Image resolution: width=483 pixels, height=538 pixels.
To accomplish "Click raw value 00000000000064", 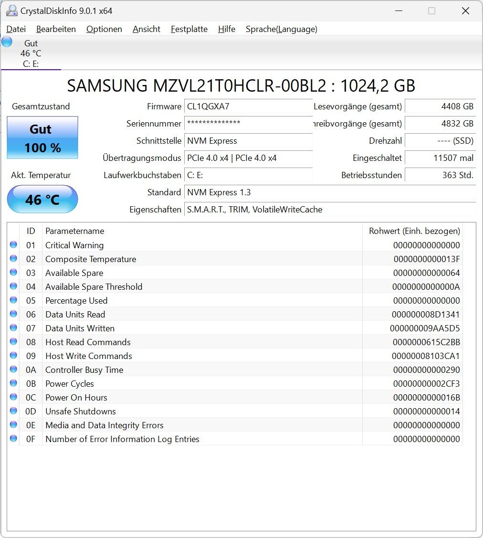I will point(426,273).
